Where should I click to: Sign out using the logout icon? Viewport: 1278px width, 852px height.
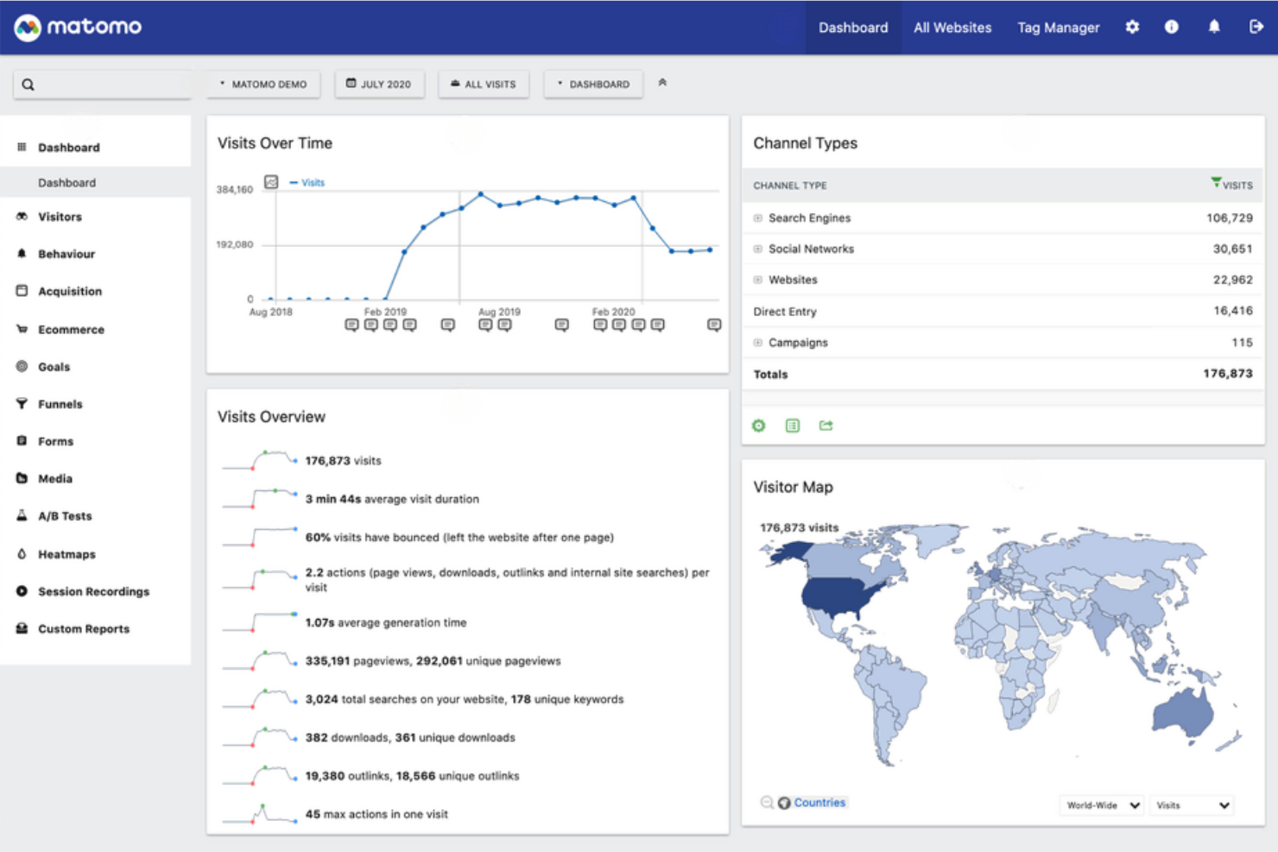coord(1255,27)
